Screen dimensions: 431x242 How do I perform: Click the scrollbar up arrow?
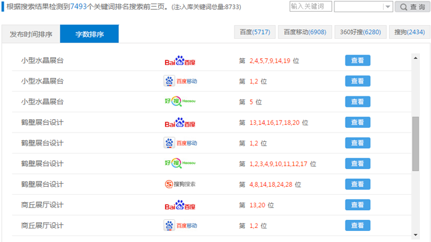point(416,58)
